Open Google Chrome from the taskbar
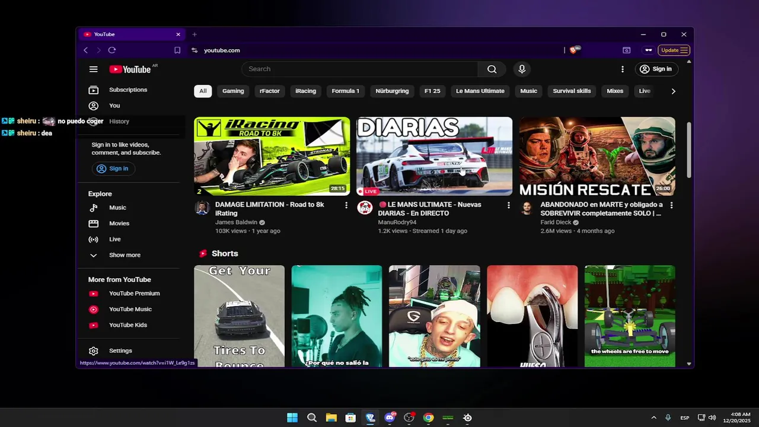Viewport: 759px width, 427px height. point(428,418)
